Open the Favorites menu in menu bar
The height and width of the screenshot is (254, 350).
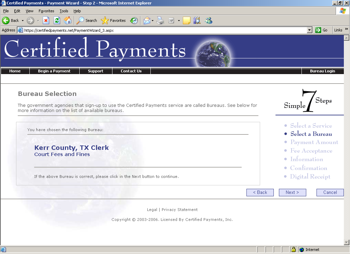[46, 11]
